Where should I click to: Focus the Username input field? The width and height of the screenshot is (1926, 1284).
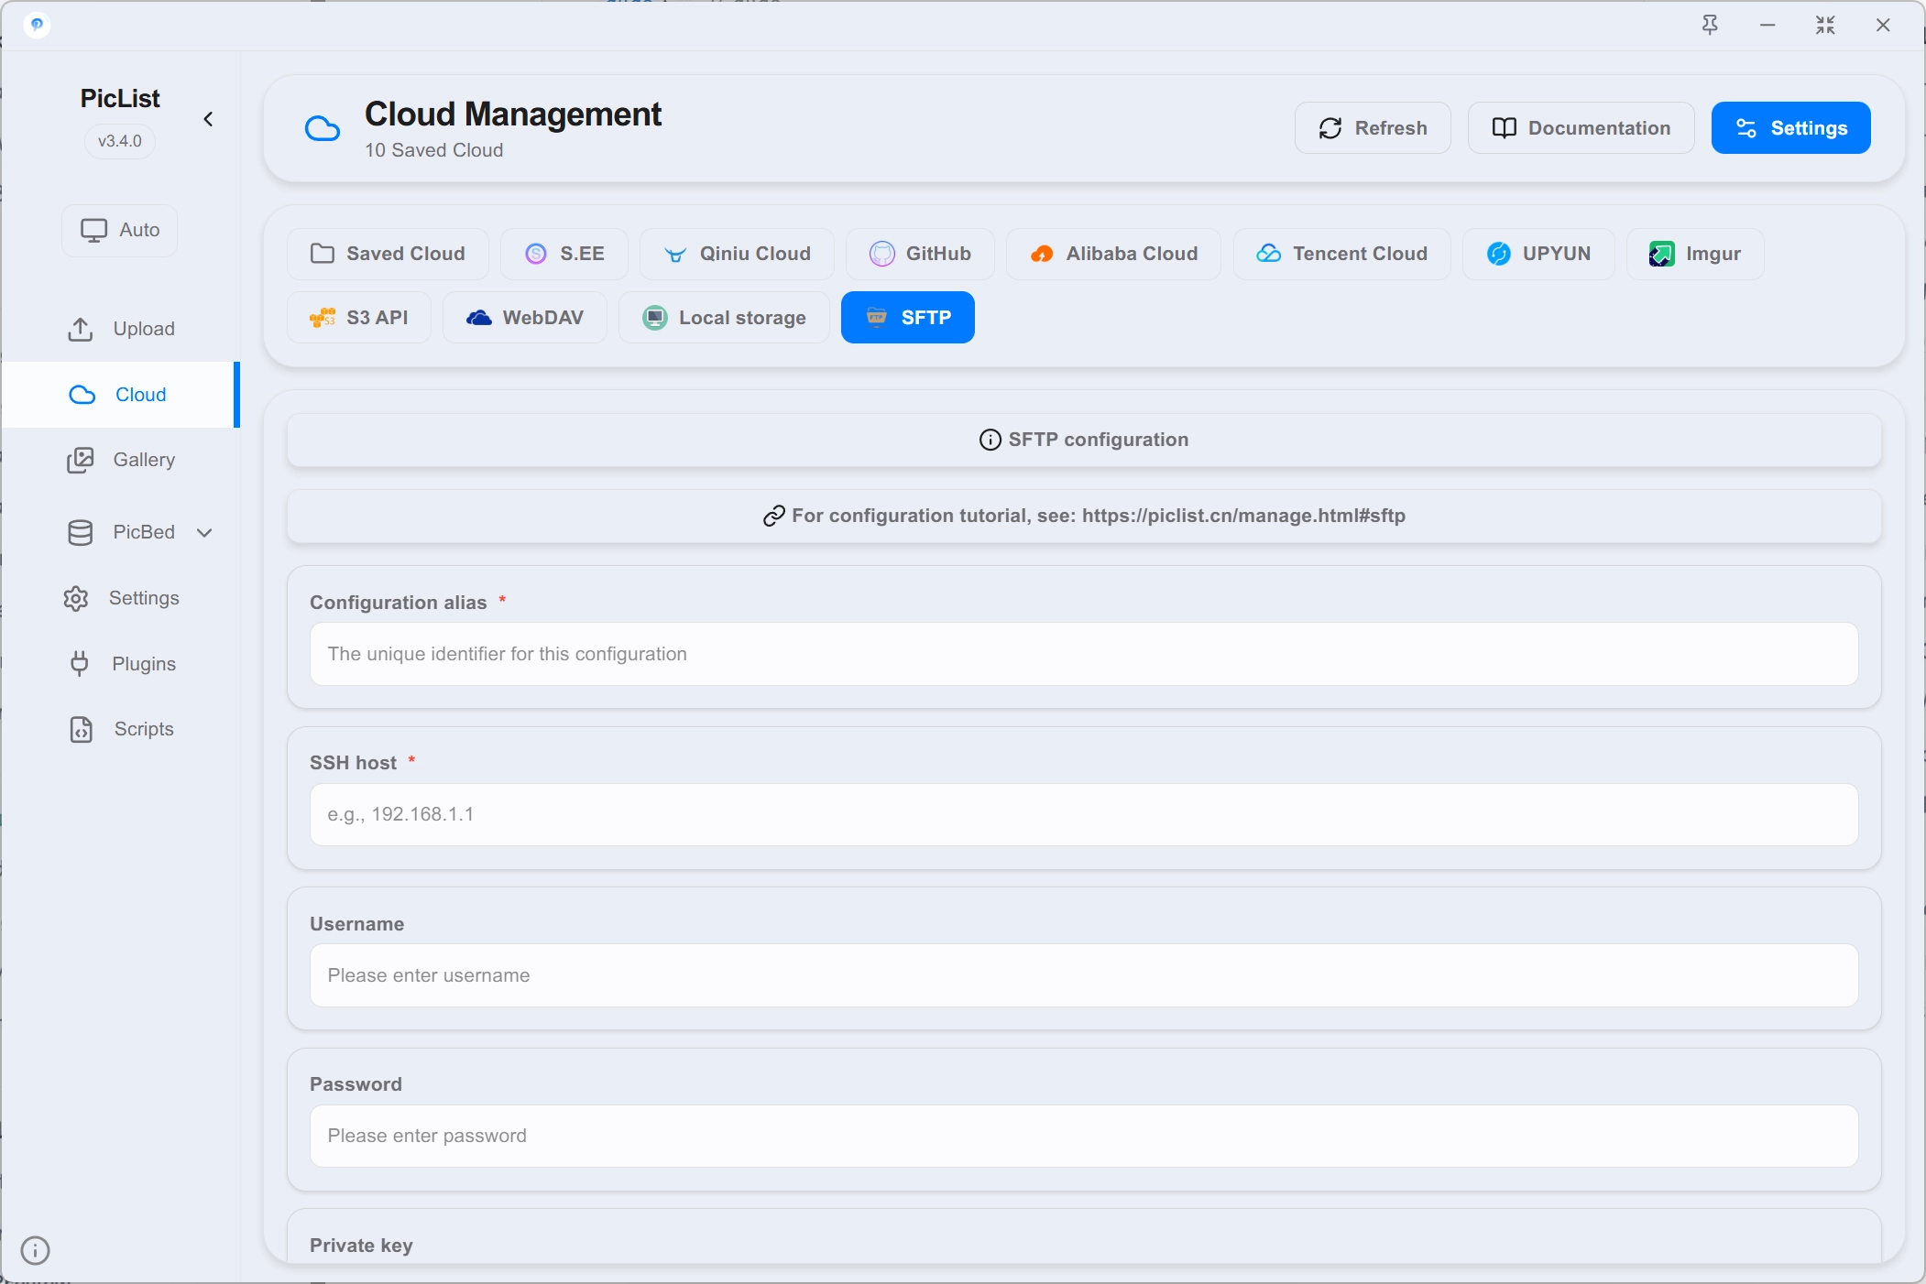point(1084,975)
